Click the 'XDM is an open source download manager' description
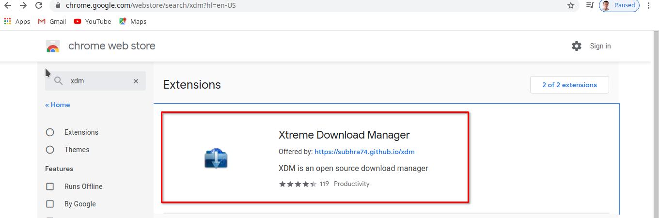659x218 pixels. (x=353, y=169)
